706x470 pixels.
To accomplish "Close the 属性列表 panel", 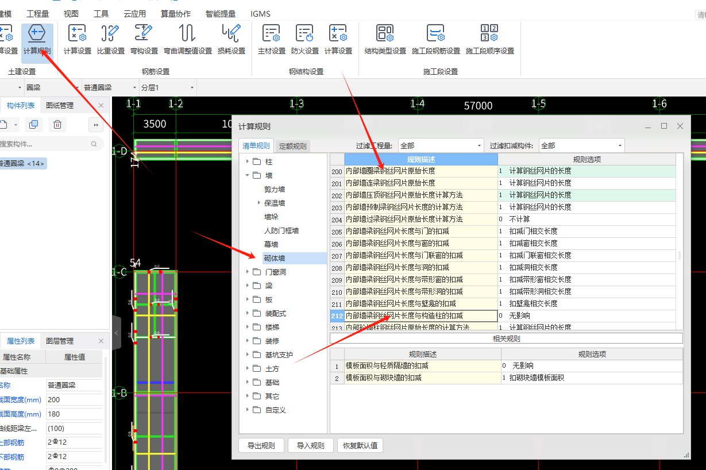I will click(x=101, y=341).
